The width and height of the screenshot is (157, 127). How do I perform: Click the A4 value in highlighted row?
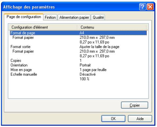[82, 33]
